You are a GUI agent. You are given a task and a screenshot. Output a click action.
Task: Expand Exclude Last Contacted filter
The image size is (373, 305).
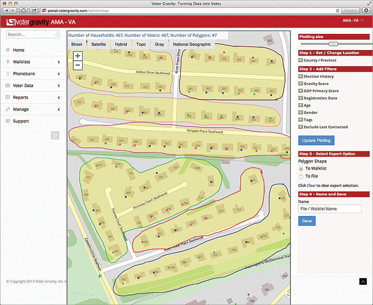point(301,127)
